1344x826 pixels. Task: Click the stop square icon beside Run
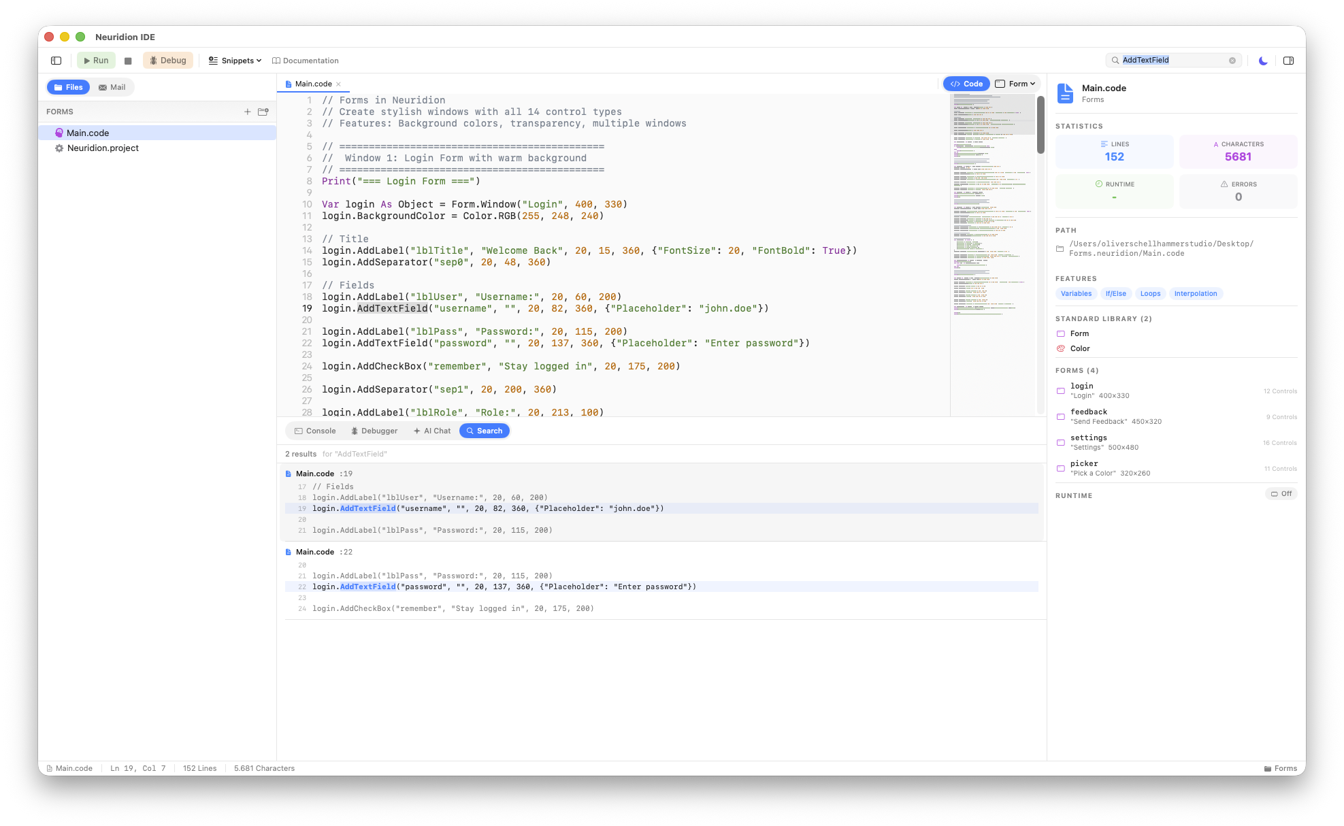pyautogui.click(x=128, y=61)
